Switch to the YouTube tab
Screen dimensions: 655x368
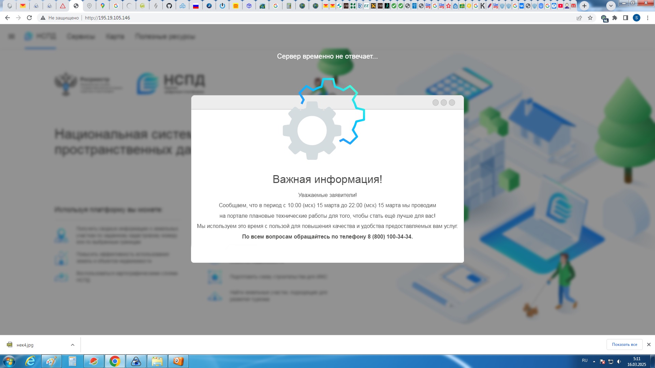pos(561,6)
